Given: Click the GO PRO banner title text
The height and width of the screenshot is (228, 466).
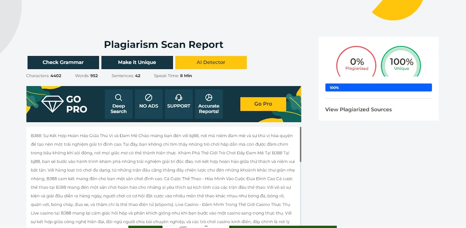Looking at the screenshot, I should (x=77, y=104).
